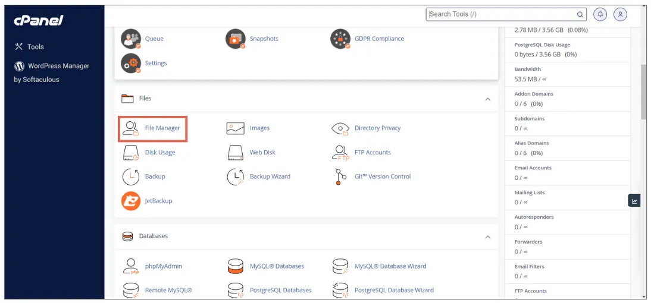Screen dimensions: 651x303
Task: Collapse the Databases section chevron
Action: (x=488, y=237)
